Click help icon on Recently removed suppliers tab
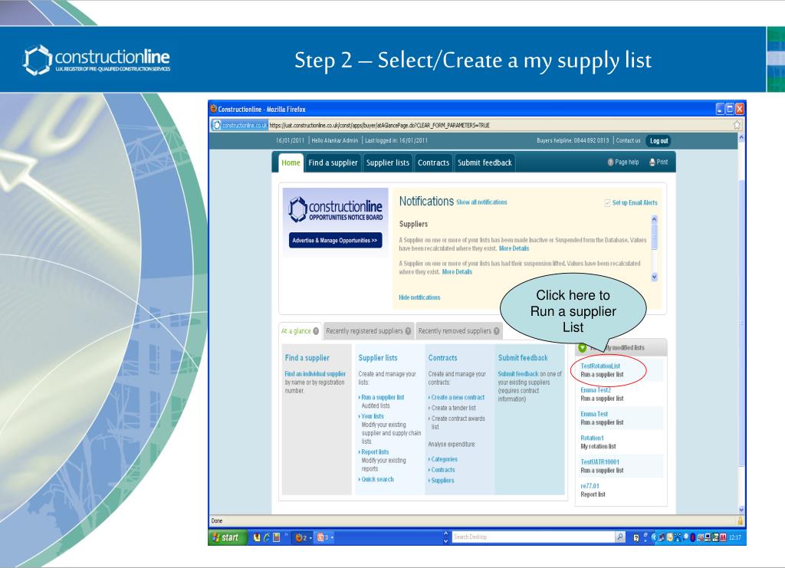Image resolution: width=785 pixels, height=568 pixels. [x=496, y=331]
